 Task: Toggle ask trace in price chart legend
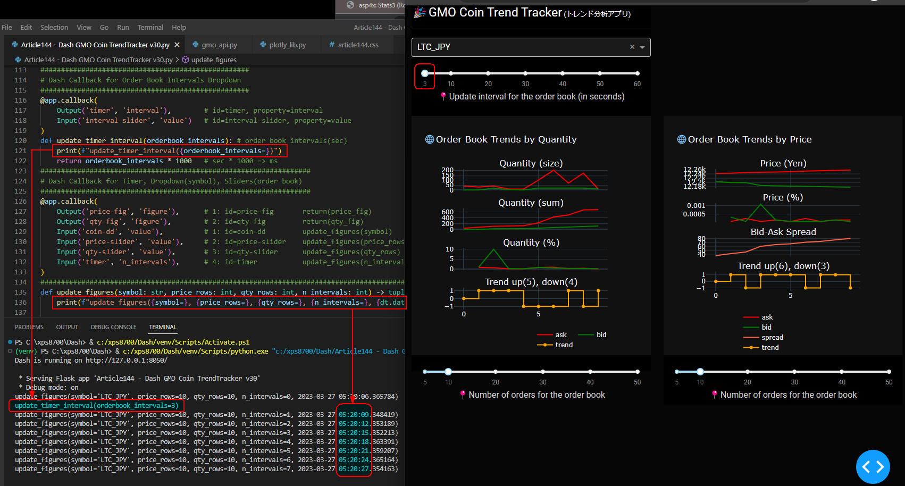click(758, 317)
